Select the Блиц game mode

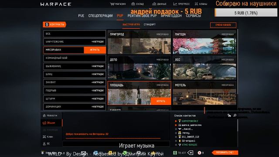(x=75, y=75)
